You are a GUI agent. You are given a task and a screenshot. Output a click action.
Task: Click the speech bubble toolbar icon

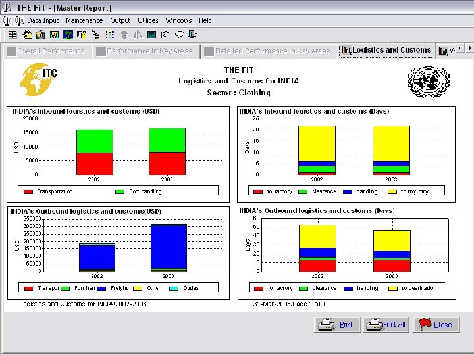pos(179,35)
